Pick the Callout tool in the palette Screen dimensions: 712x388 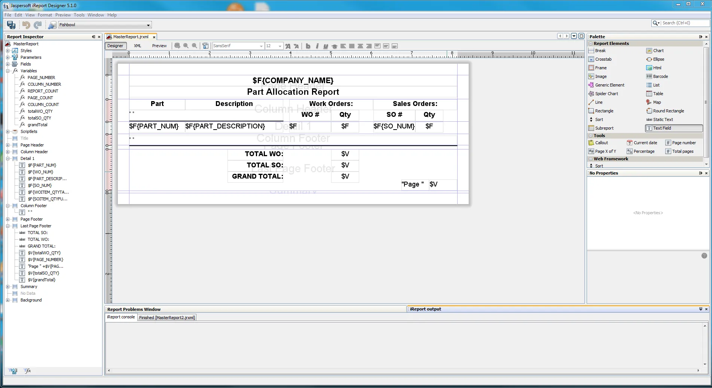pos(598,143)
